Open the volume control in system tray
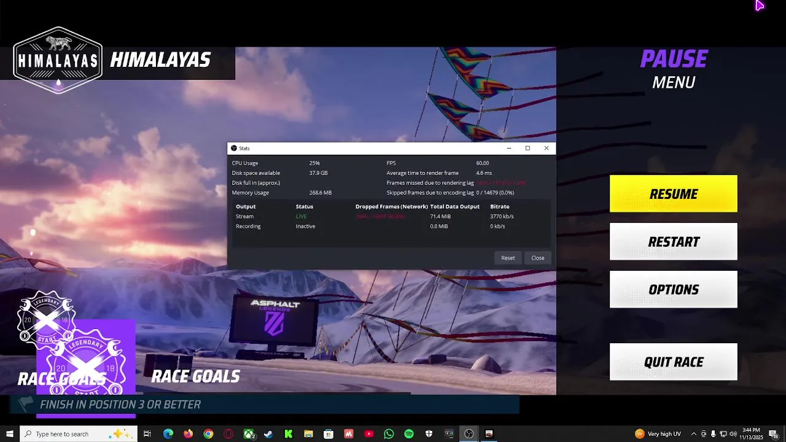 coord(733,434)
